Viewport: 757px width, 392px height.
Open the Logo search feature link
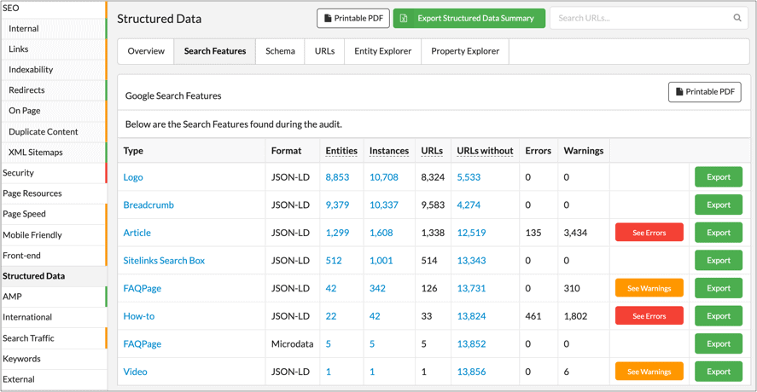click(133, 177)
